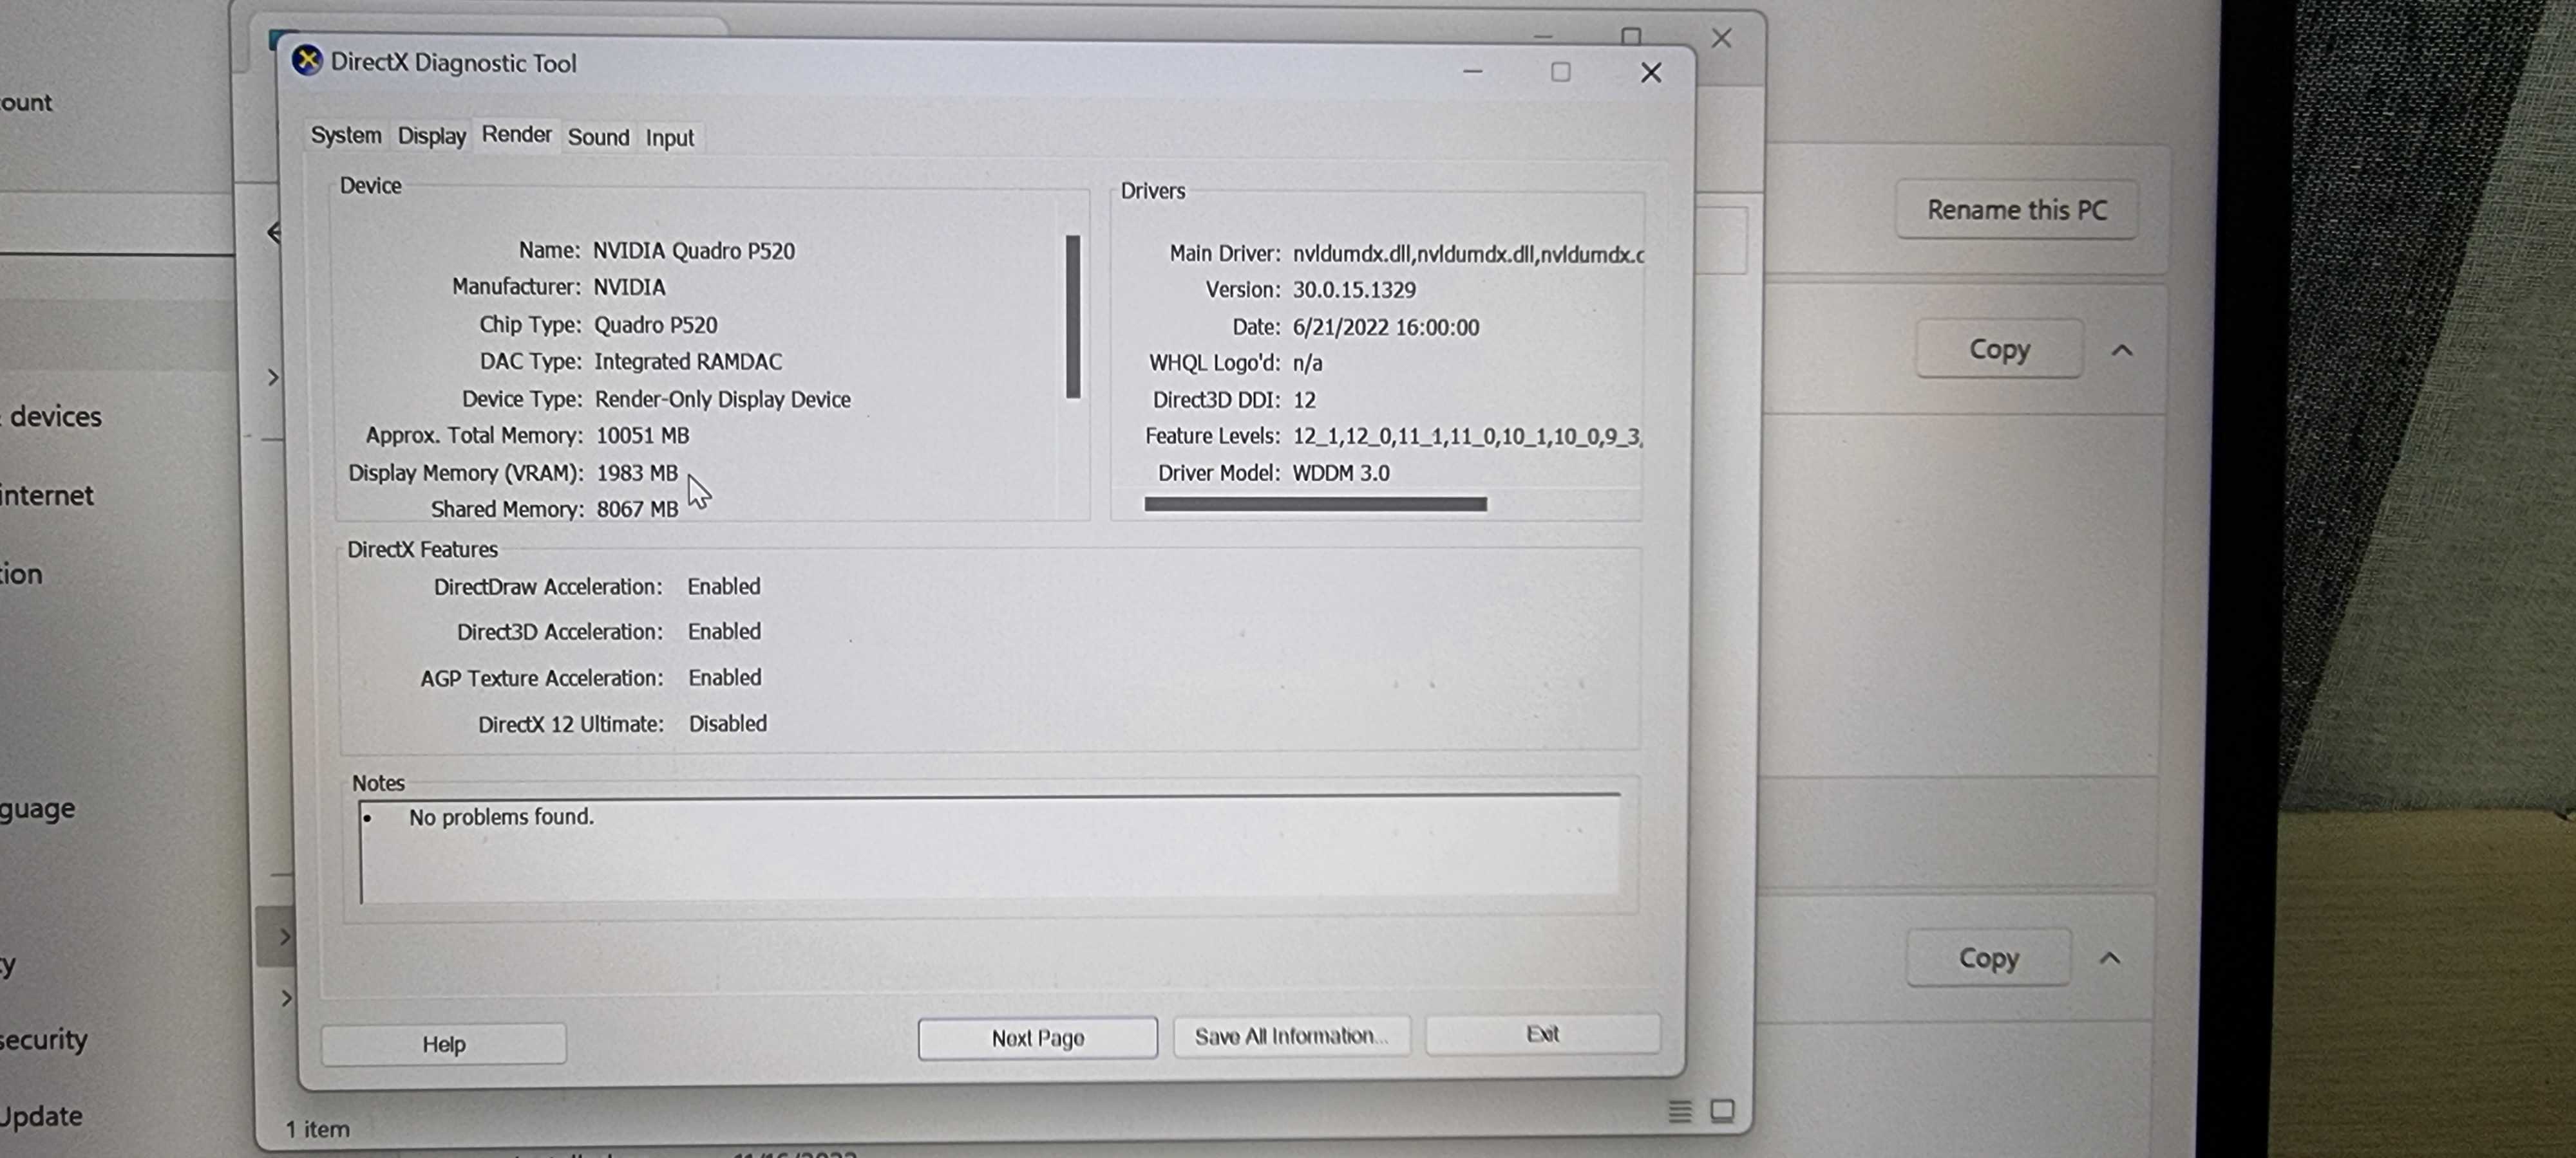
Task: Open the Sound tab
Action: [598, 137]
